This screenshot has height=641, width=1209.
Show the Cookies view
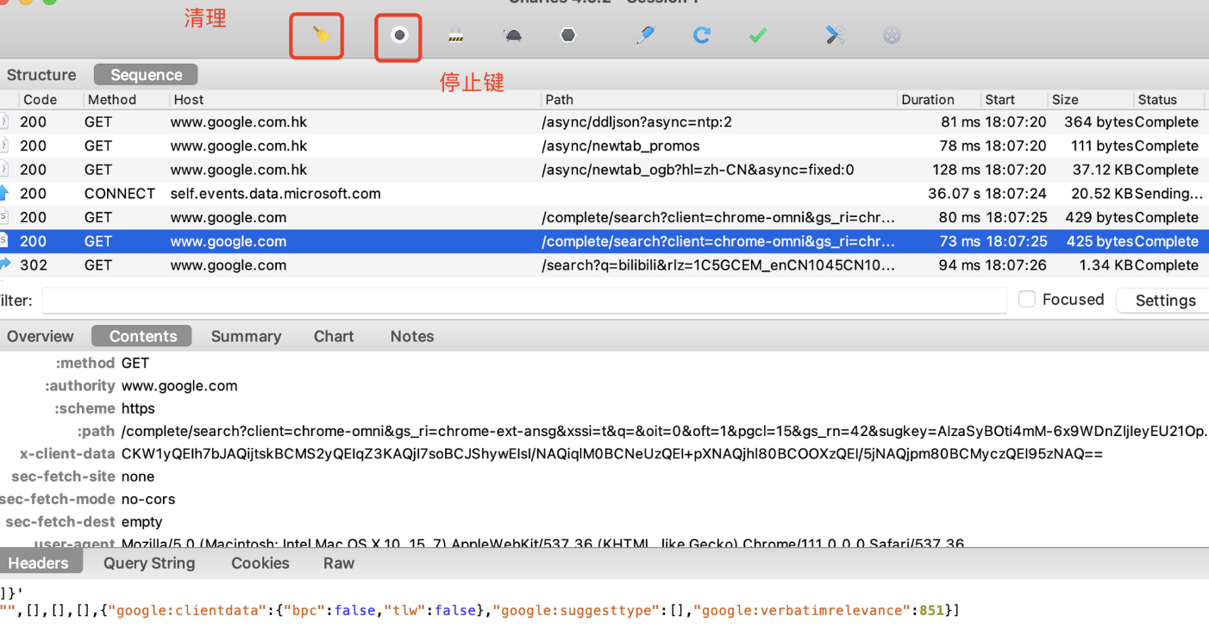(x=260, y=563)
